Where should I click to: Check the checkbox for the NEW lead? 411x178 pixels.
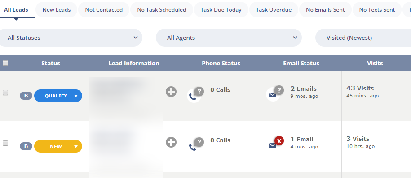click(x=5, y=143)
